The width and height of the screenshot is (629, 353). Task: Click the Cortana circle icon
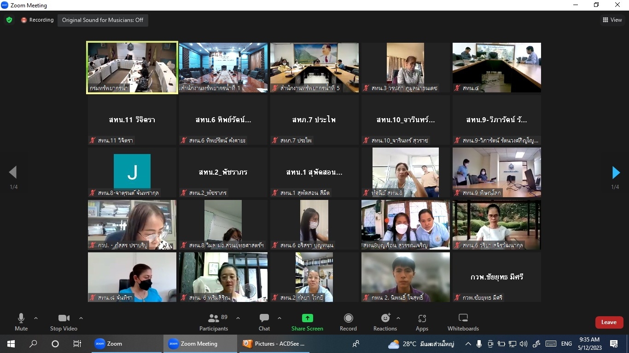55,344
